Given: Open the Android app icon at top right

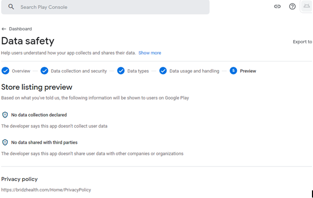Looking at the screenshot, I should 306,6.
